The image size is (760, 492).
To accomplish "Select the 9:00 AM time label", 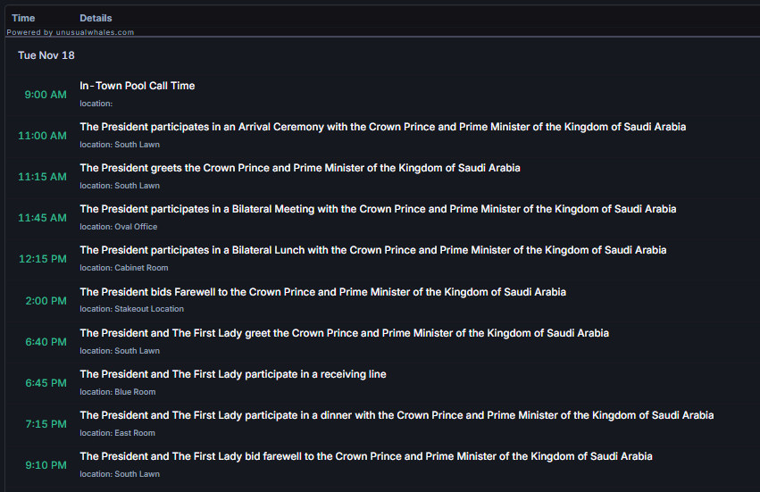I will (x=46, y=95).
